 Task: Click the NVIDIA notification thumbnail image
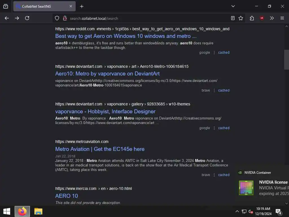coord(246,188)
